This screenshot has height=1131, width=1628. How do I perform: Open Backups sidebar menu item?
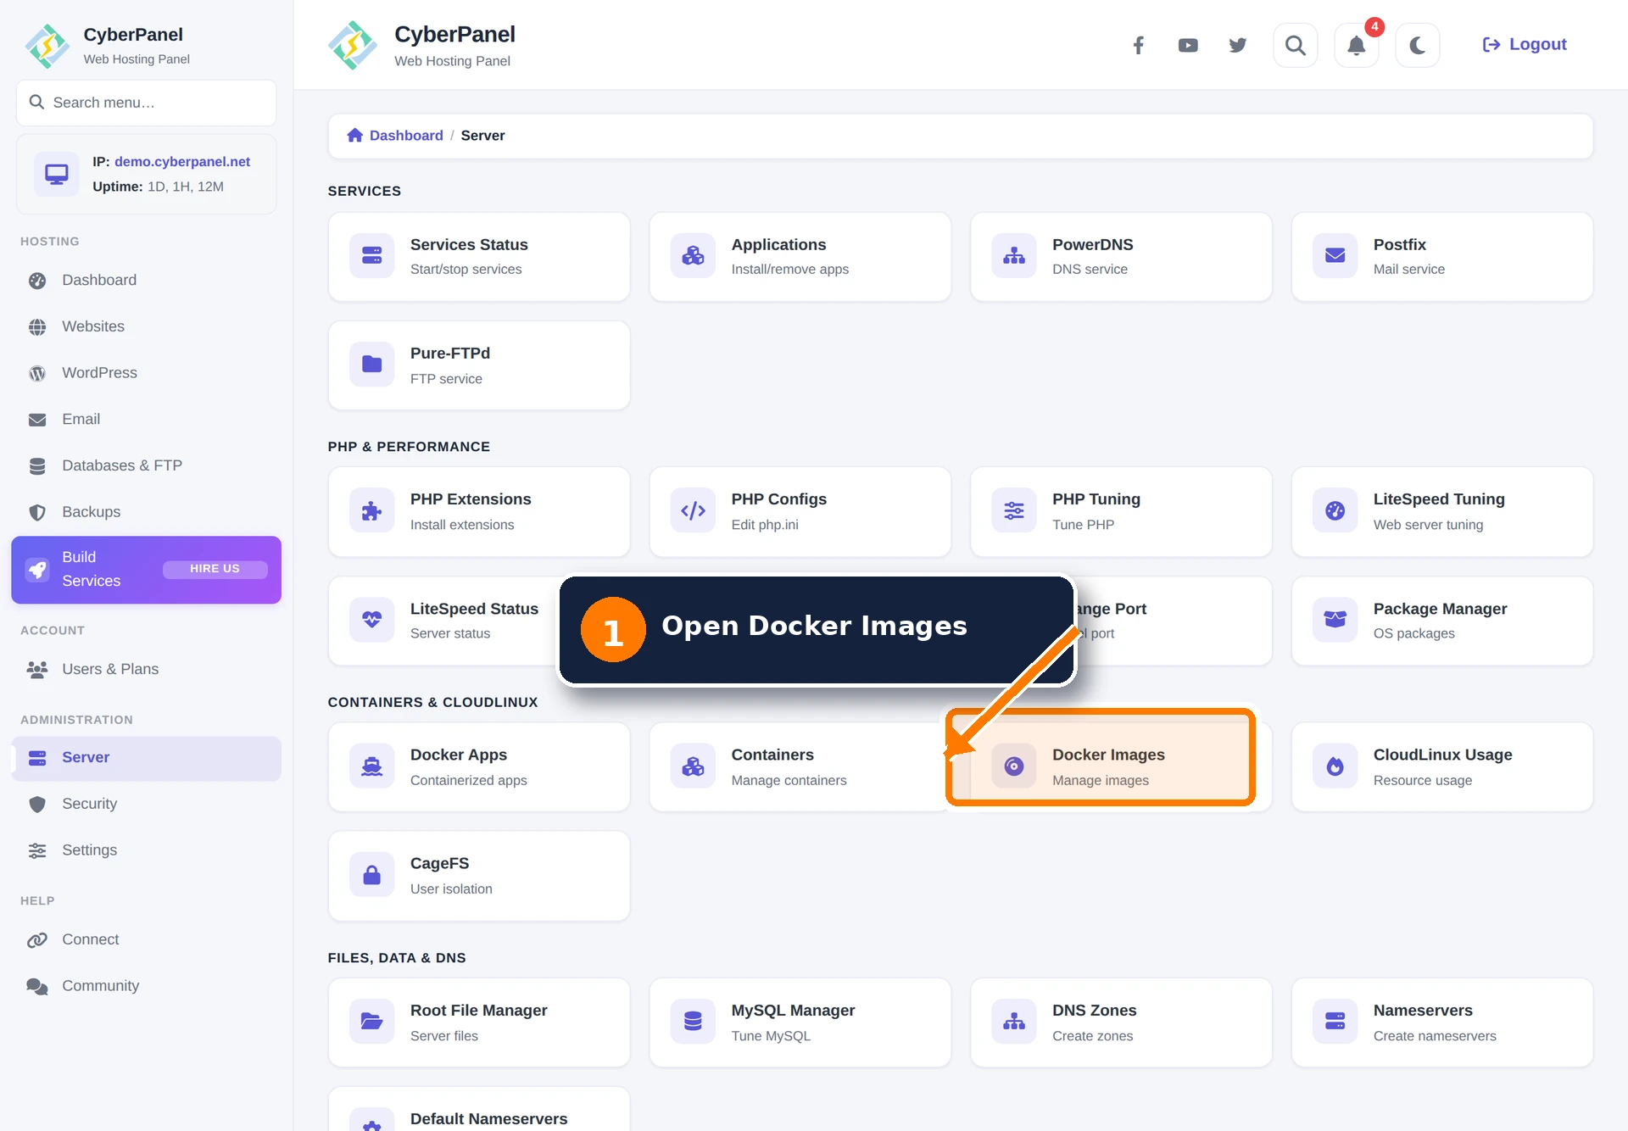[146, 512]
